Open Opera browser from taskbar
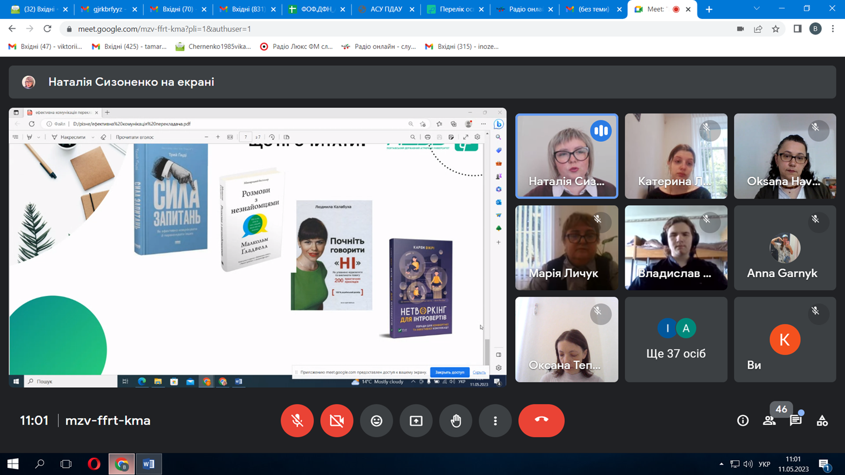This screenshot has width=845, height=475. click(x=94, y=464)
